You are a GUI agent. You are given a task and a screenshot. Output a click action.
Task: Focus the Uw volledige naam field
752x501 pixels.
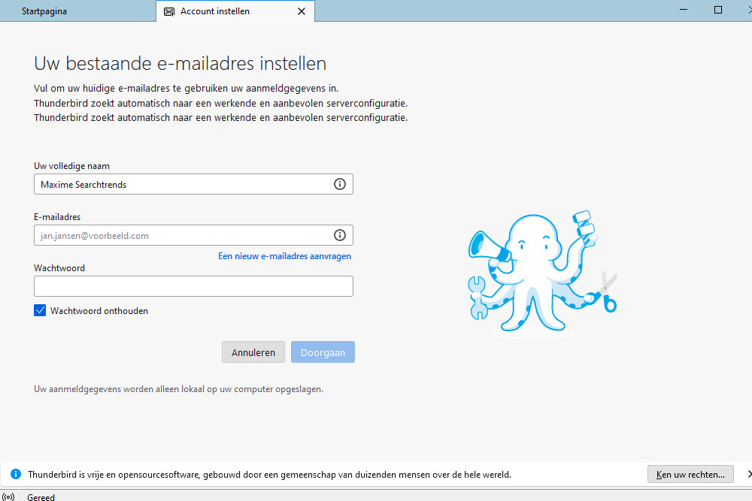point(193,185)
